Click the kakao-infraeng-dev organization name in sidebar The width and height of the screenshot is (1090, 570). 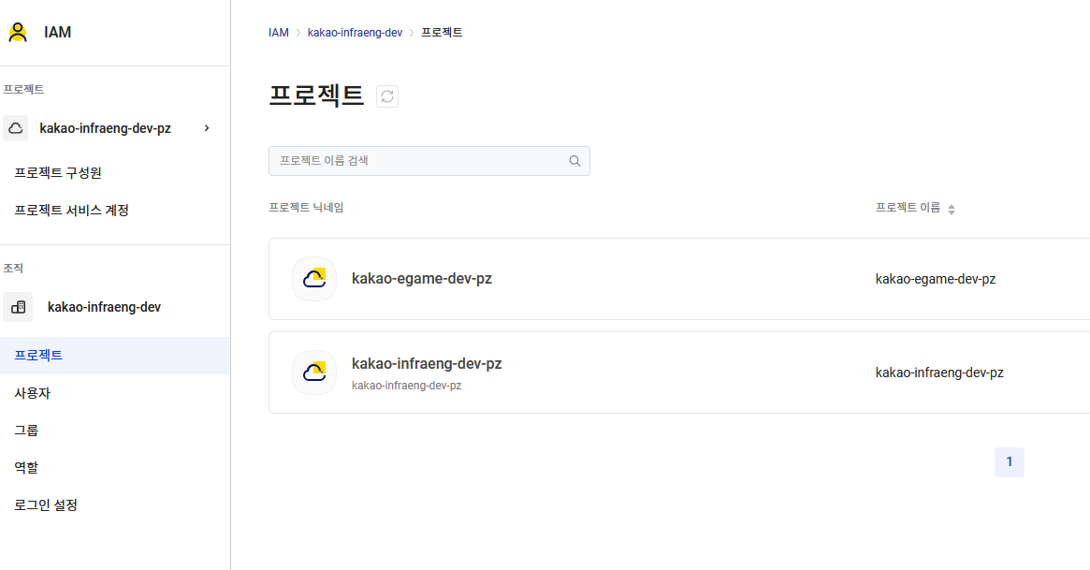(104, 307)
